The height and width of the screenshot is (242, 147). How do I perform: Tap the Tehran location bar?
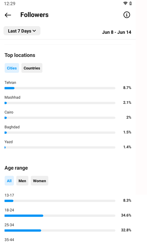pyautogui.click(x=60, y=88)
